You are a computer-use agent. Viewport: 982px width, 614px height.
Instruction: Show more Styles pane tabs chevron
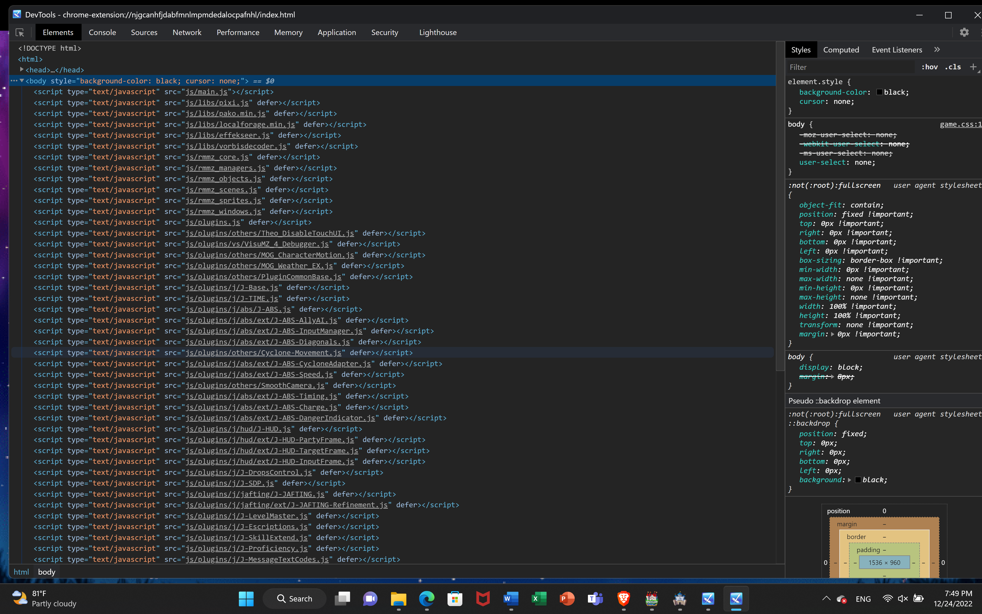[x=937, y=50]
